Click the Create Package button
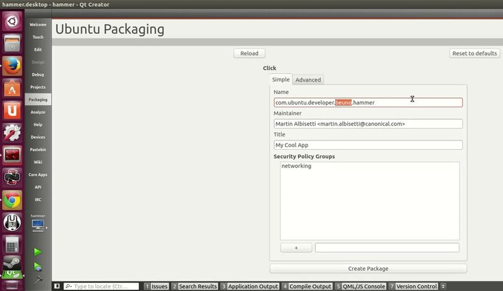Viewport: 503px width, 291px height. [368, 268]
